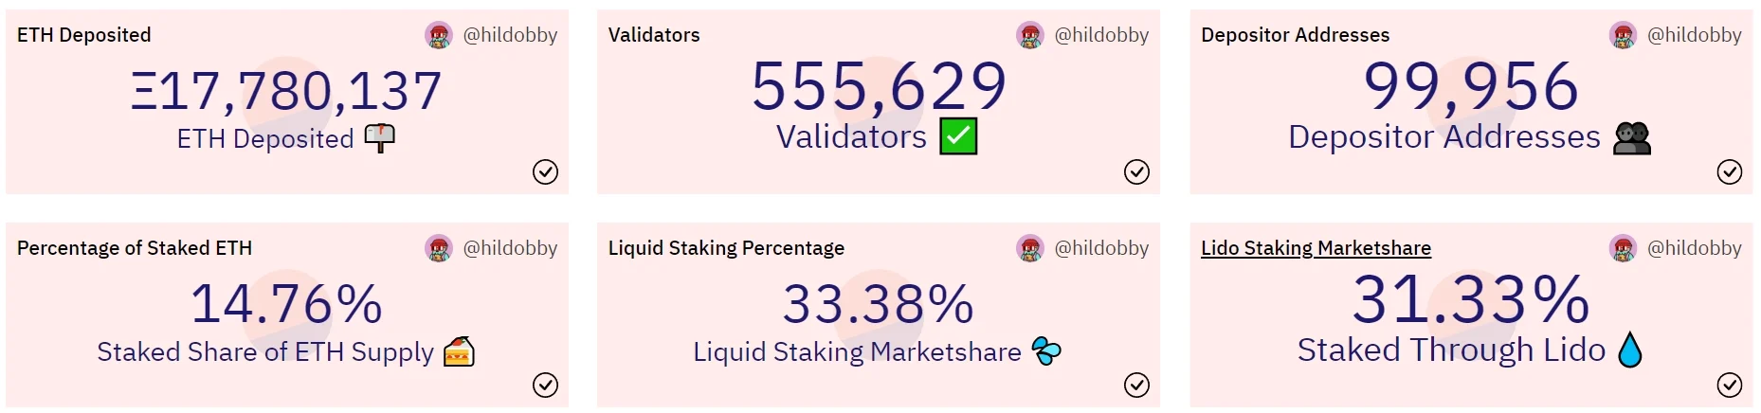Click the checkmark icon on Depositor Addresses card
The height and width of the screenshot is (413, 1761).
click(x=1730, y=171)
